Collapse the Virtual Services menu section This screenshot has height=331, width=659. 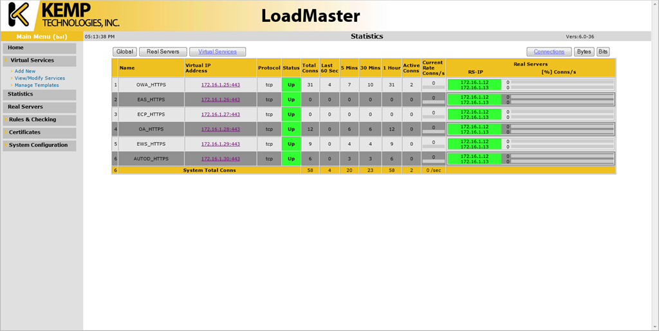click(x=39, y=60)
